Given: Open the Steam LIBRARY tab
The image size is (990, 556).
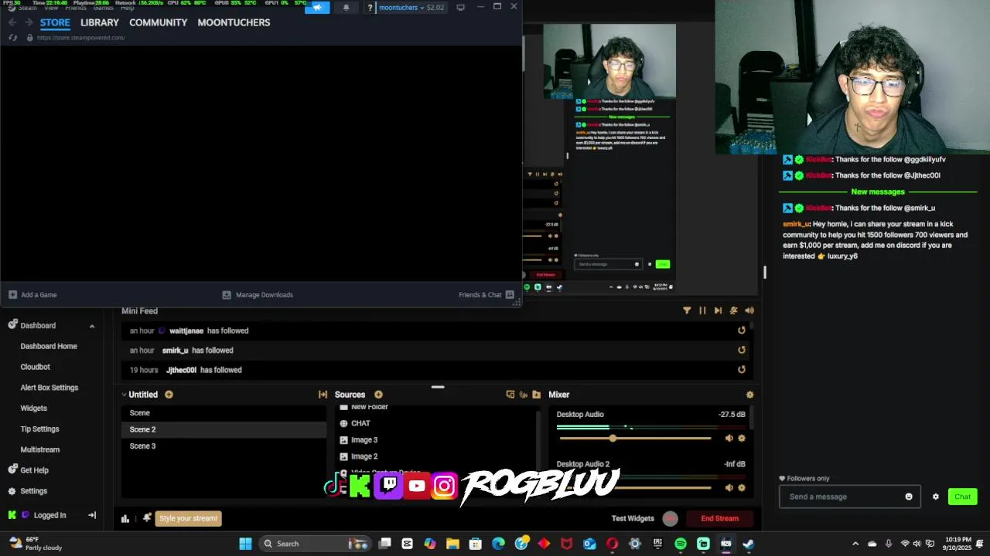Looking at the screenshot, I should tap(100, 22).
